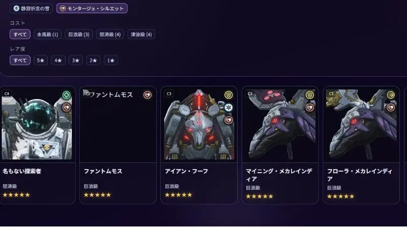
Task: Select すべて under レア度
Action: (x=20, y=60)
